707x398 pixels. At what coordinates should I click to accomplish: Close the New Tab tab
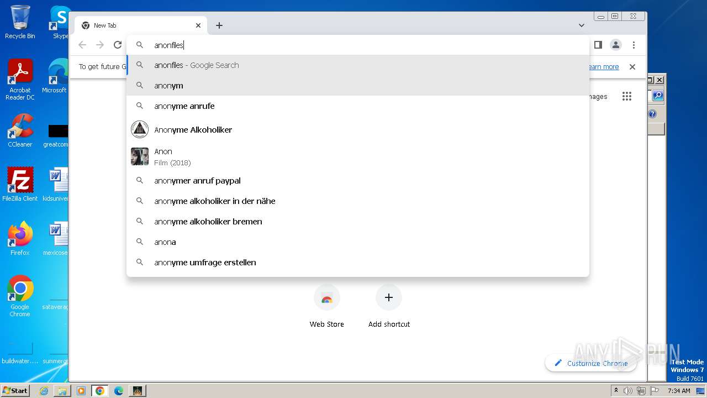click(x=198, y=25)
